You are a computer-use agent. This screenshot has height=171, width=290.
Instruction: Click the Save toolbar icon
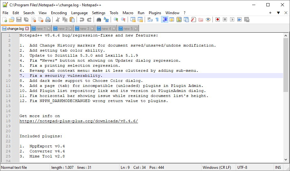click(19, 20)
